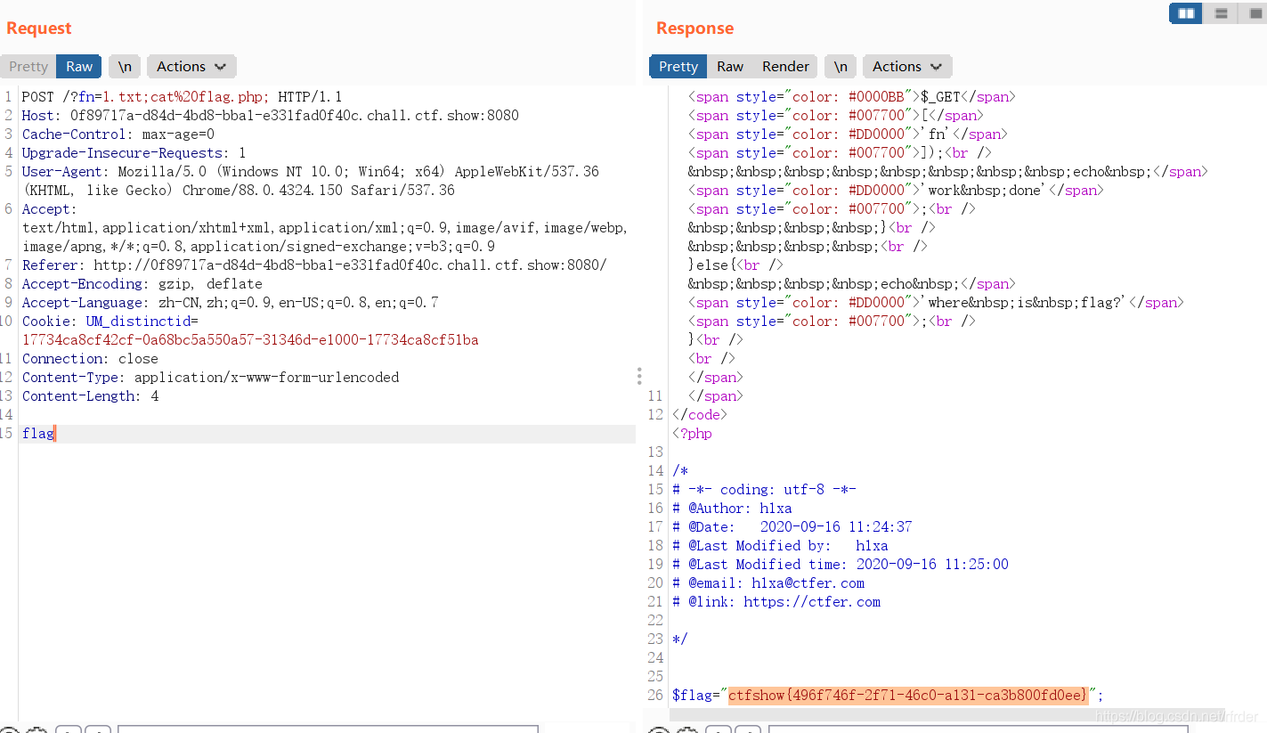Click the '# @Last Modified time' line
The image size is (1267, 733).
(841, 564)
